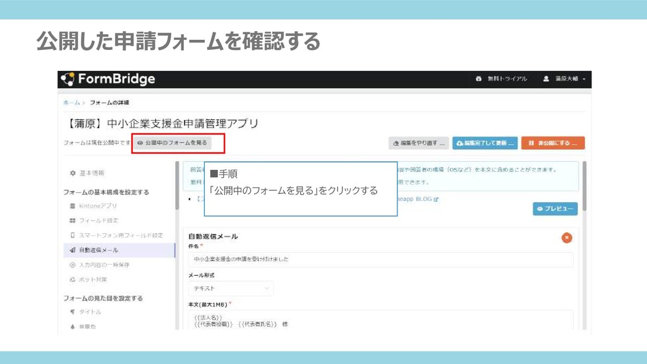Click the プレビュー button
Image resolution: width=647 pixels, height=364 pixels.
(x=555, y=209)
